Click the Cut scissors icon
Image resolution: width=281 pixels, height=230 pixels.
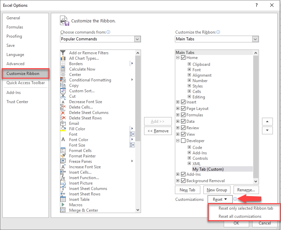pos(63,96)
